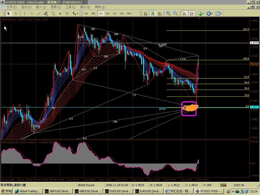
Task: Zoom out of the chart
Action: (x=175, y=13)
